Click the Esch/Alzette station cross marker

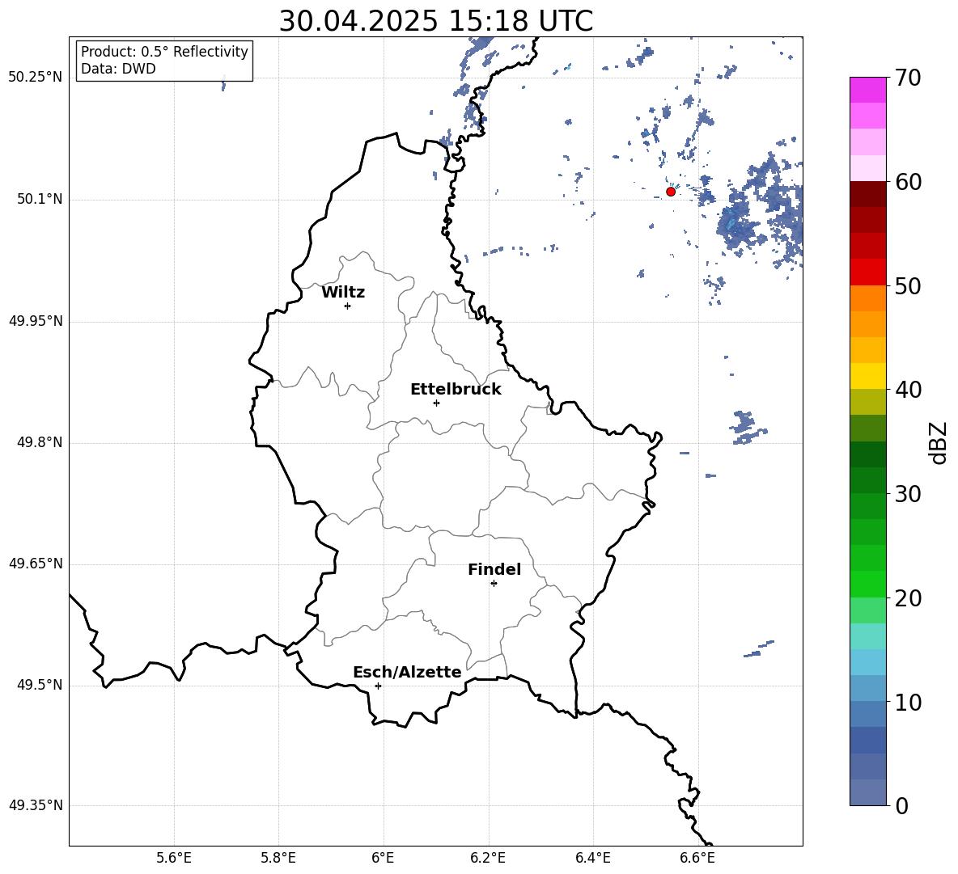(378, 686)
